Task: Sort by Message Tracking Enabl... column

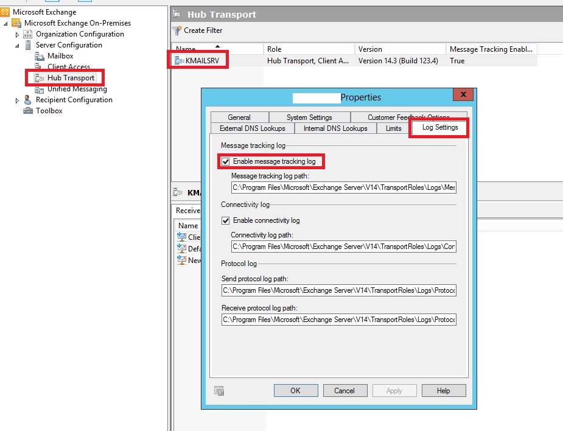Action: click(491, 49)
